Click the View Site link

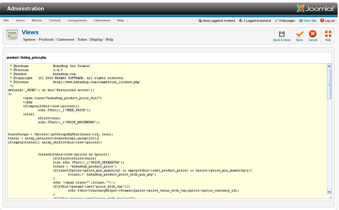[310, 20]
